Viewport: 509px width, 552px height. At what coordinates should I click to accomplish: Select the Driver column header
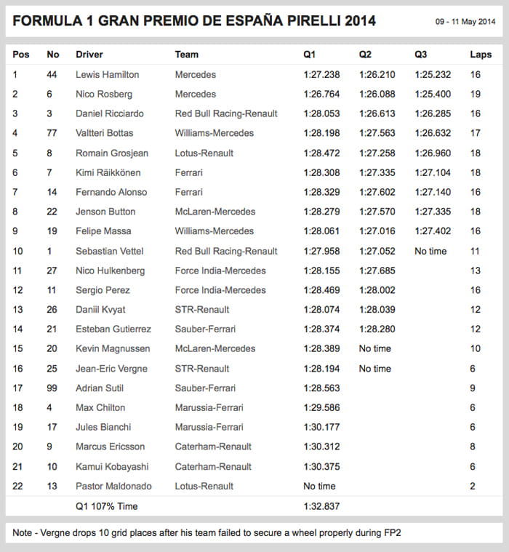[89, 55]
